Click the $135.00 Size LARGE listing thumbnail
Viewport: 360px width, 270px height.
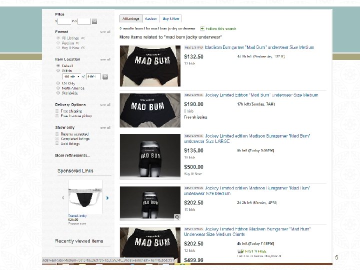click(150, 156)
